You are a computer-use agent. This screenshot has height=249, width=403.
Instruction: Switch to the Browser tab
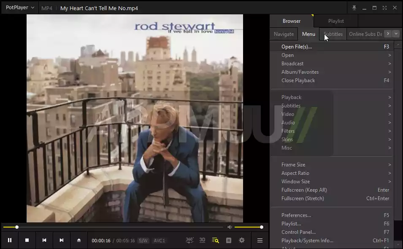tap(292, 21)
